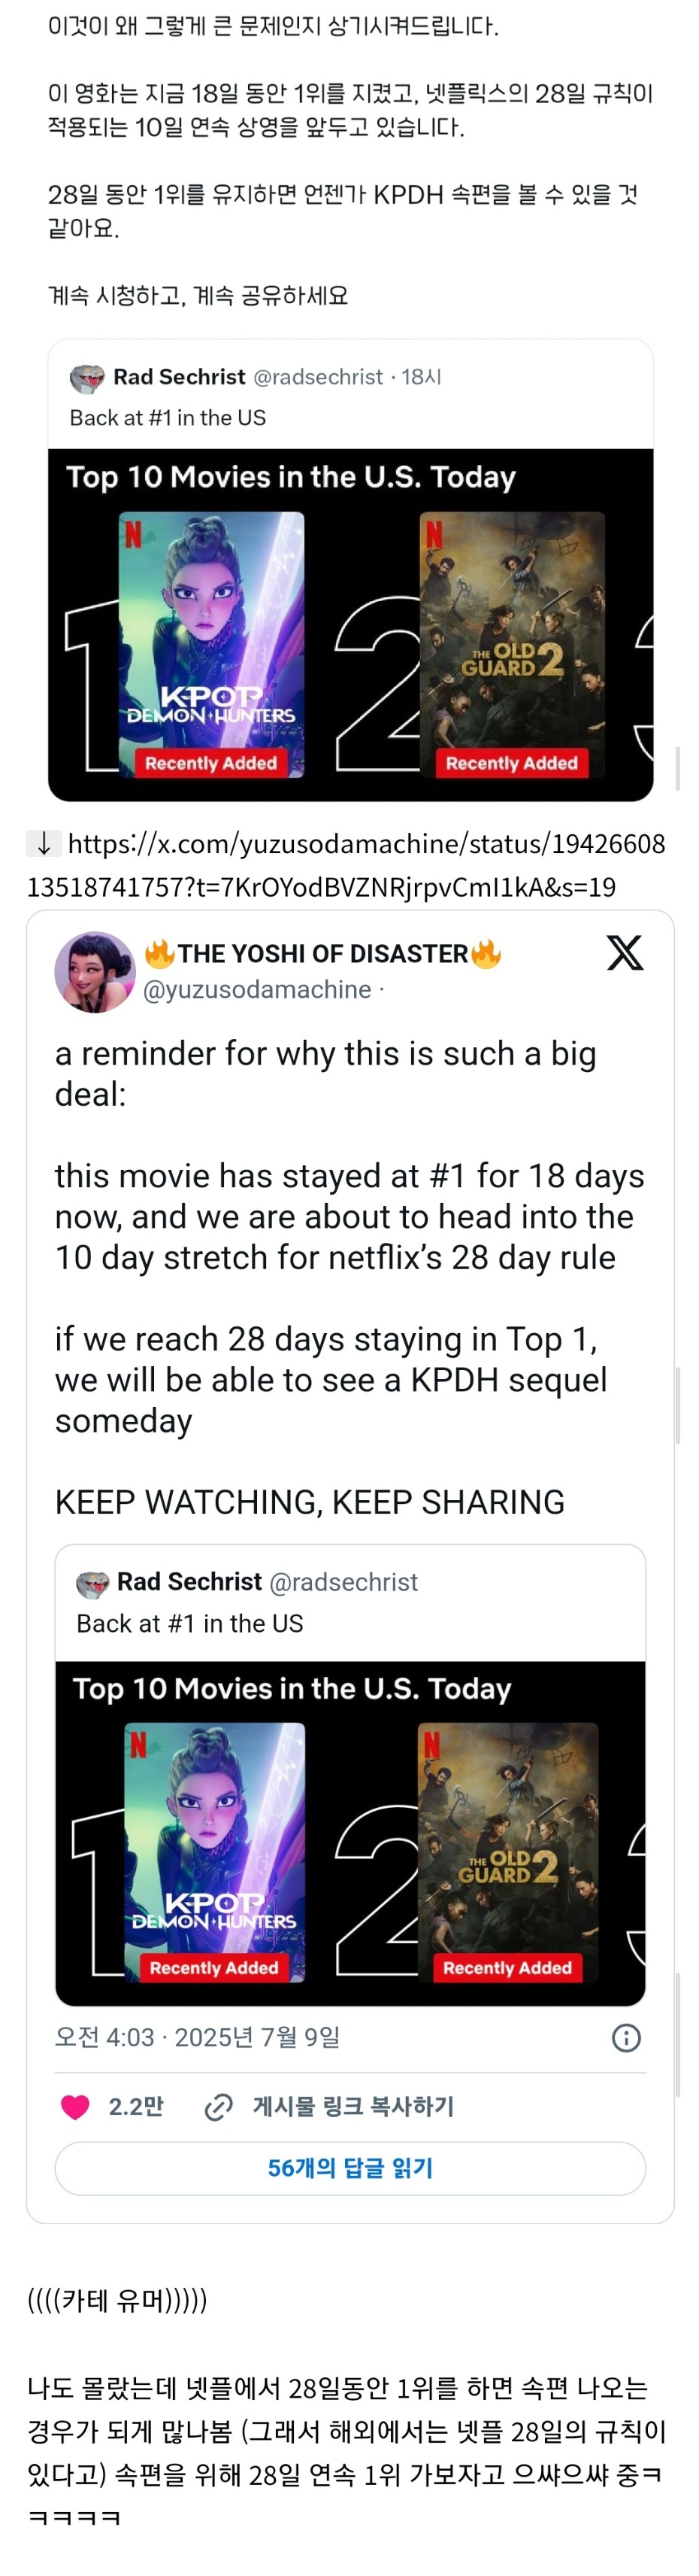Image resolution: width=699 pixels, height=2576 pixels.
Task: Open the x.com yuzusodamachine status link
Action: coord(346,865)
